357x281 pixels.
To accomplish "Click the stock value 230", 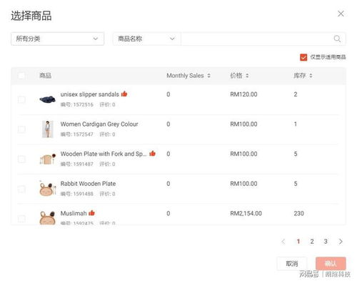I will tap(298, 213).
